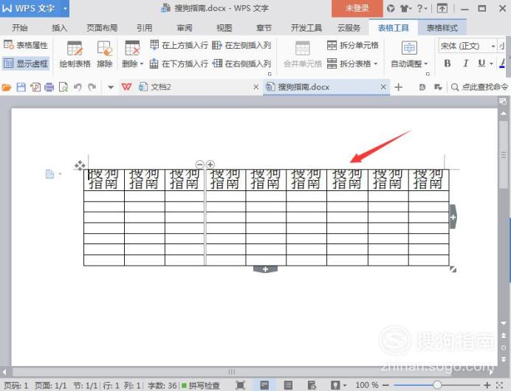Insert column to the left (在左侧插入列)
The height and width of the screenshot is (391, 511).
coord(241,45)
